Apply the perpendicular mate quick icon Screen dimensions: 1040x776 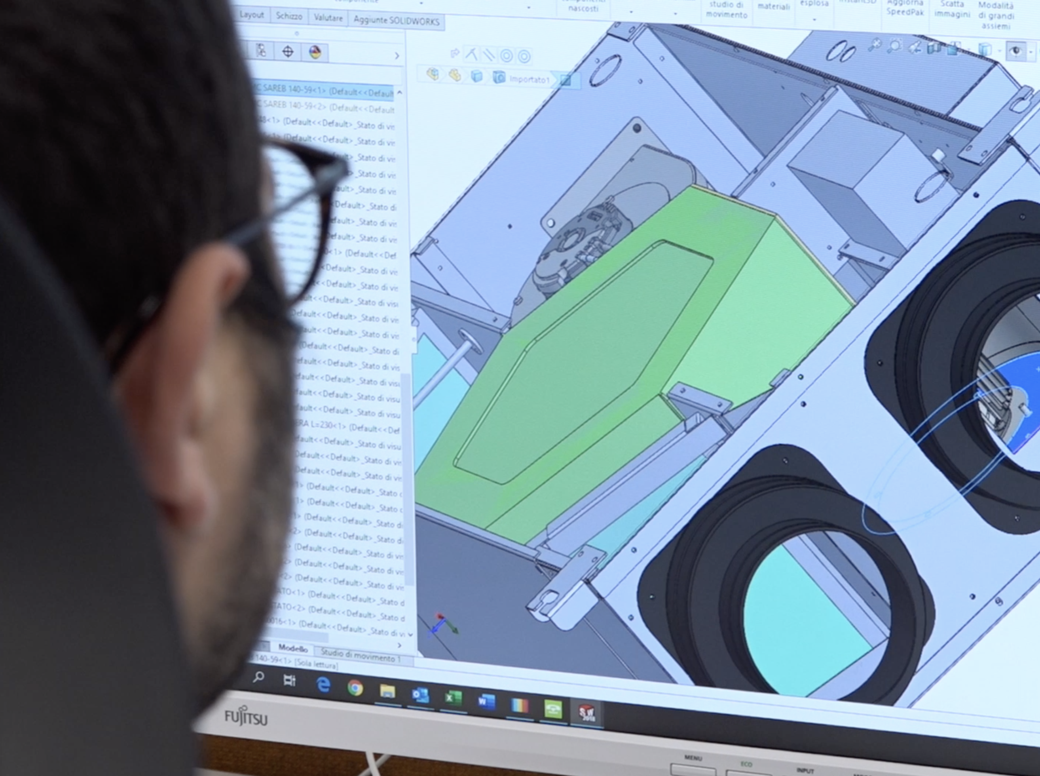471,55
